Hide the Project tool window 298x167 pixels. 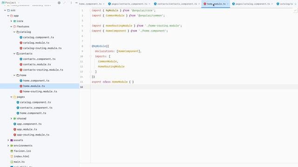pos(76,3)
